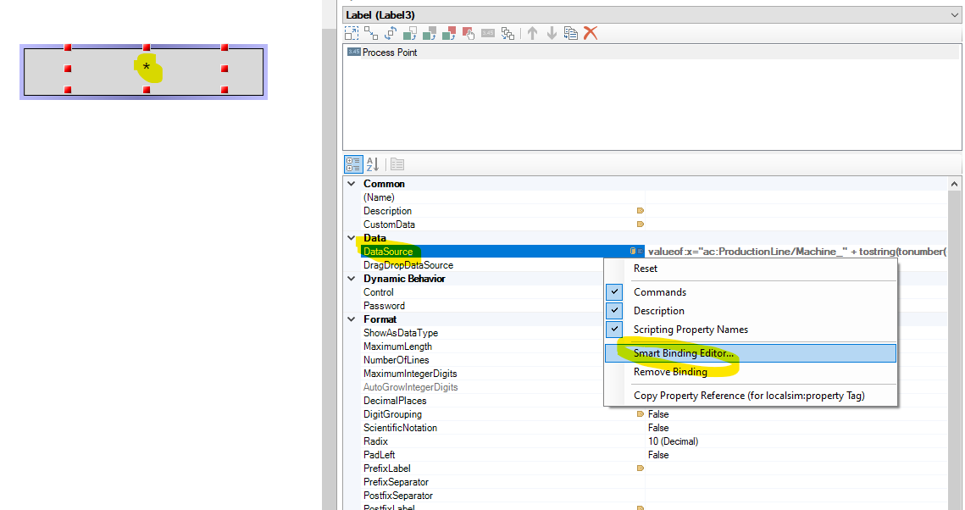Select Copy Property Reference menu entry
Screen dimensions: 965x510
click(750, 396)
